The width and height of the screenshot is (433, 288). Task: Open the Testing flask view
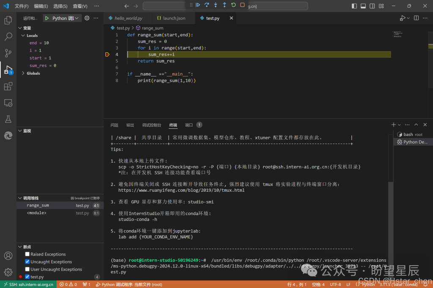point(8,119)
